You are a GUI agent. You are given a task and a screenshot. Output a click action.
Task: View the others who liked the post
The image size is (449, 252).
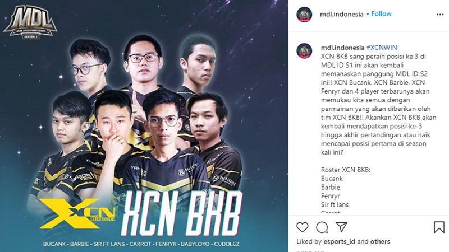(x=380, y=242)
